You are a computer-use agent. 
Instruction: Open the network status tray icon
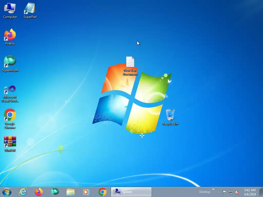(231, 192)
